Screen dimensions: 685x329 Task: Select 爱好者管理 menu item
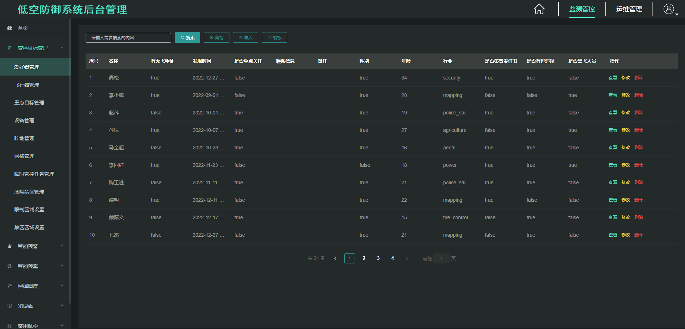coord(36,67)
